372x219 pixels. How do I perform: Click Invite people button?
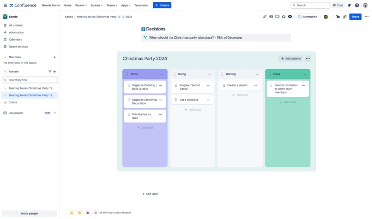(30, 213)
